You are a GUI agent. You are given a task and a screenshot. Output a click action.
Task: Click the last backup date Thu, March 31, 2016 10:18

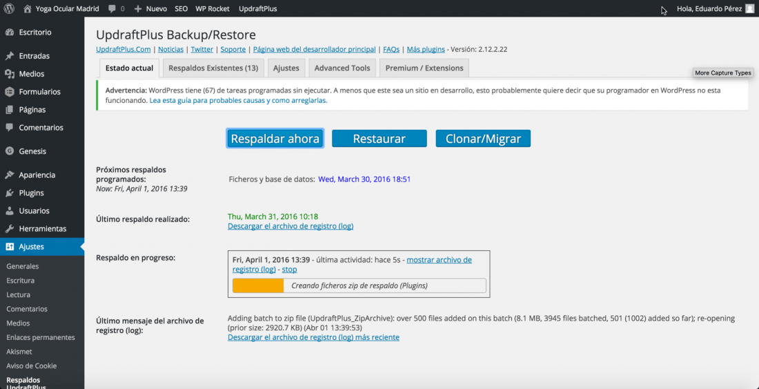tap(273, 217)
